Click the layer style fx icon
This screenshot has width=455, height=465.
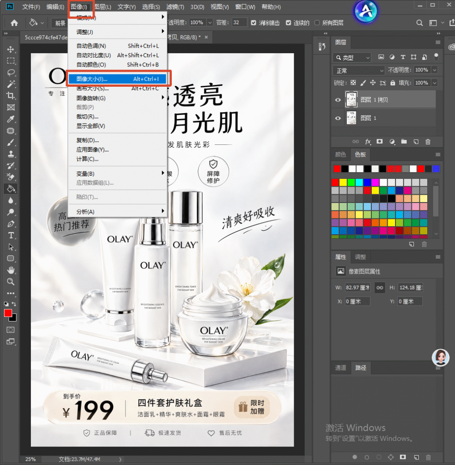(x=368, y=142)
